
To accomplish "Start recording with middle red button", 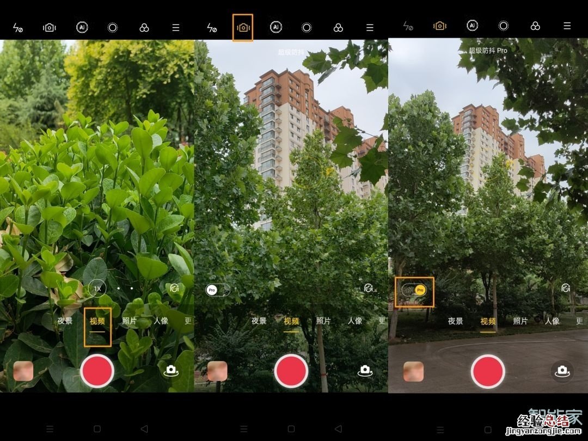I will click(291, 371).
